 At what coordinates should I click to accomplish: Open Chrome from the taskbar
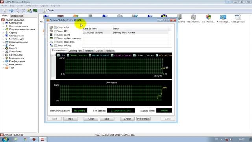tap(25, 139)
